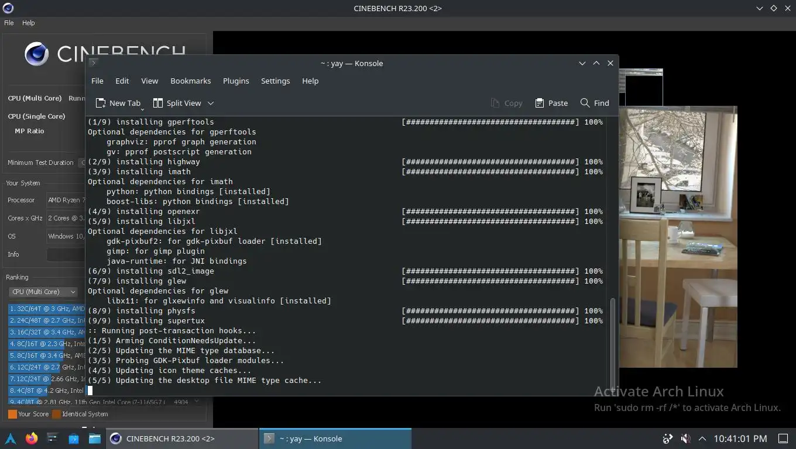The width and height of the screenshot is (796, 449).
Task: Click the Konsole keep-below down arrow button
Action: coord(582,63)
